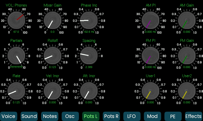Screen dimensions: 203x121
Task: Click the Rolloff knob dial
Action: coord(53,55)
